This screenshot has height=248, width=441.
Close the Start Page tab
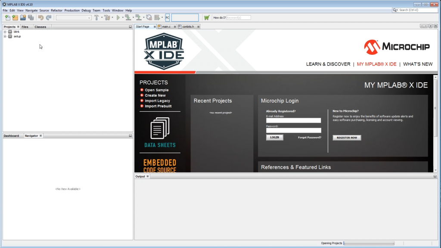[x=155, y=27]
